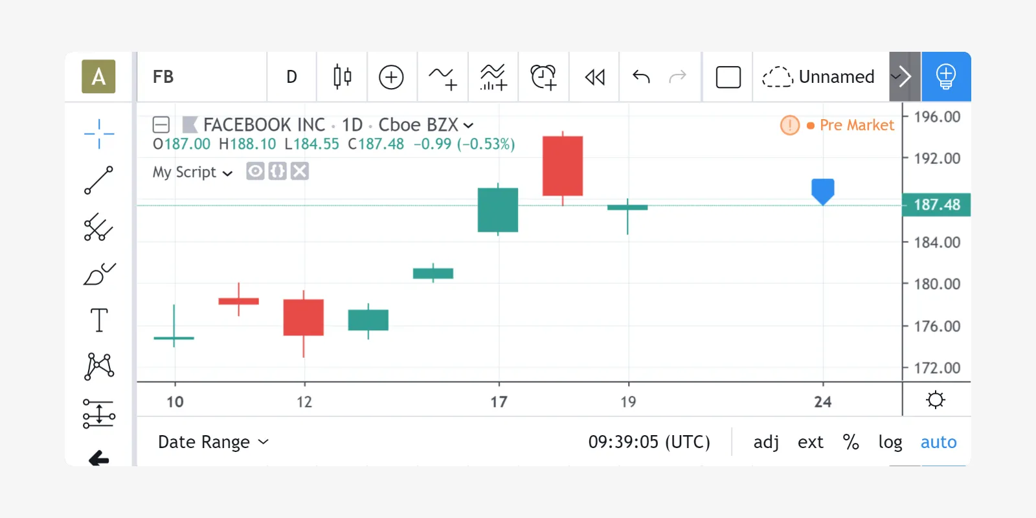Toggle the adj adjusted data option
This screenshot has height=518, width=1036.
[766, 442]
